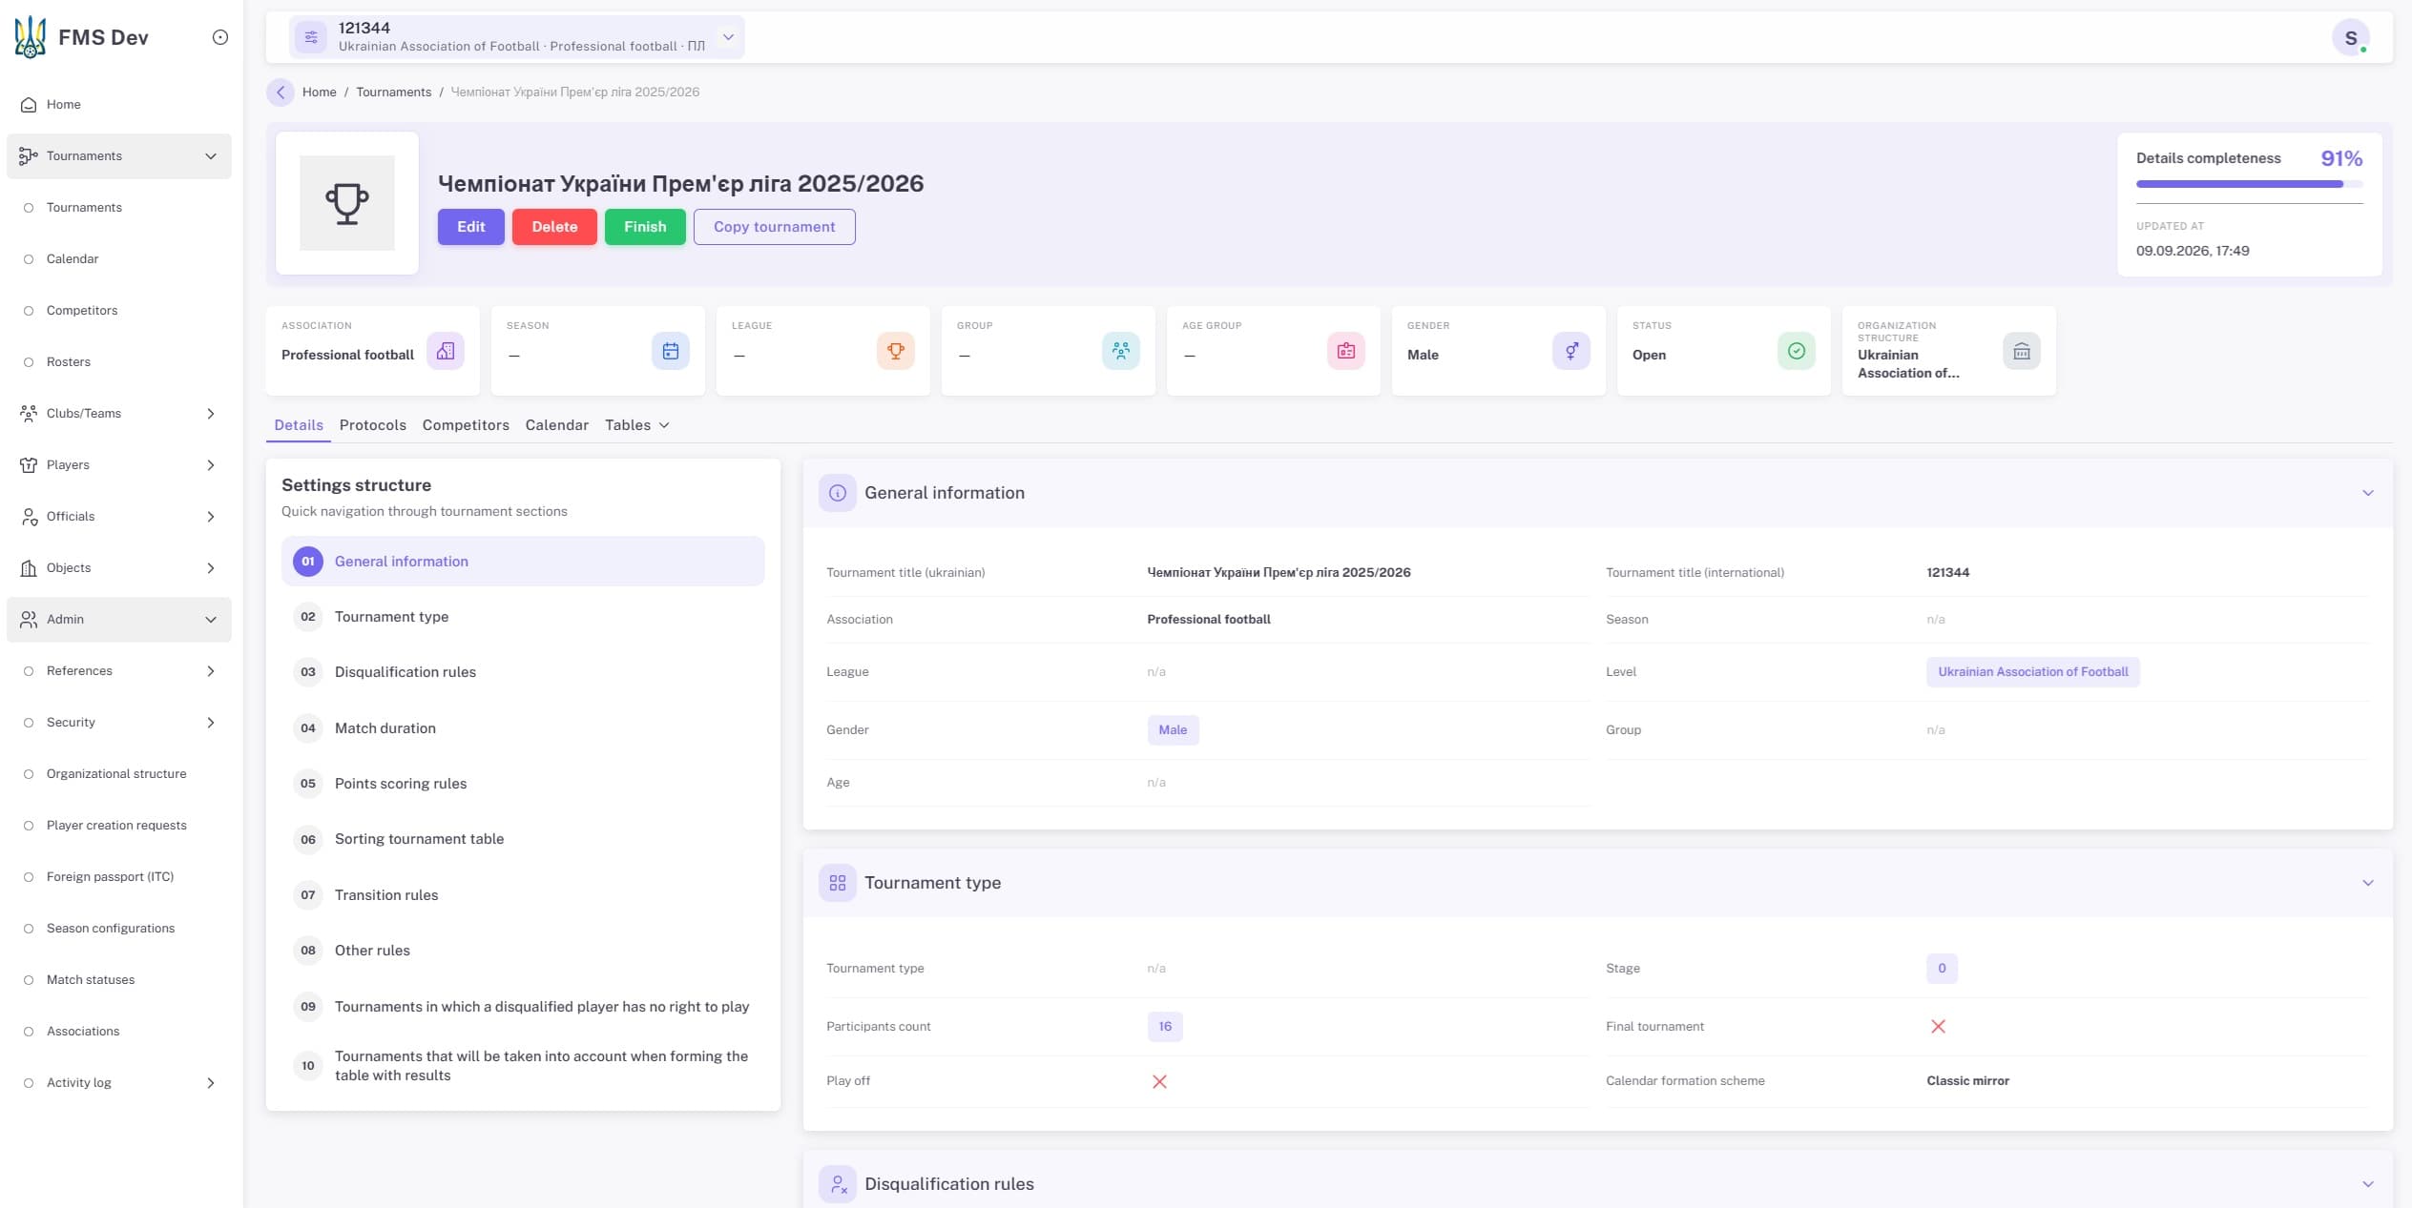Open the Tables tab dropdown

(x=636, y=425)
